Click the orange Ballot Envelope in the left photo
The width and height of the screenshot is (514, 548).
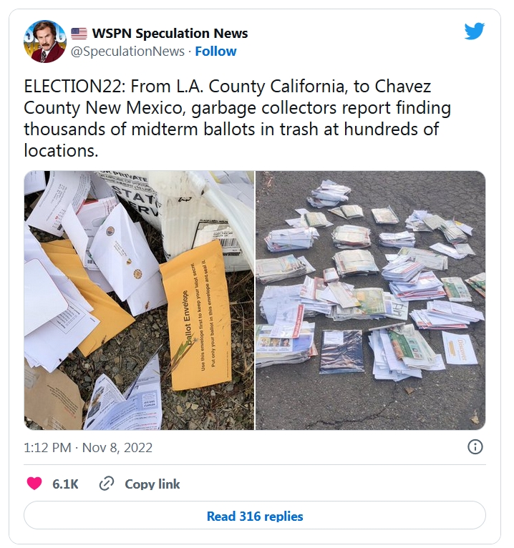point(197,318)
